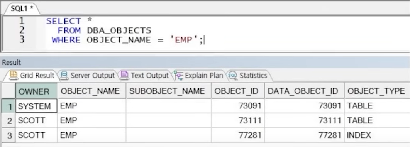410x147 pixels.
Task: Click the SELECT keyword in line 1
Action: tap(64, 21)
